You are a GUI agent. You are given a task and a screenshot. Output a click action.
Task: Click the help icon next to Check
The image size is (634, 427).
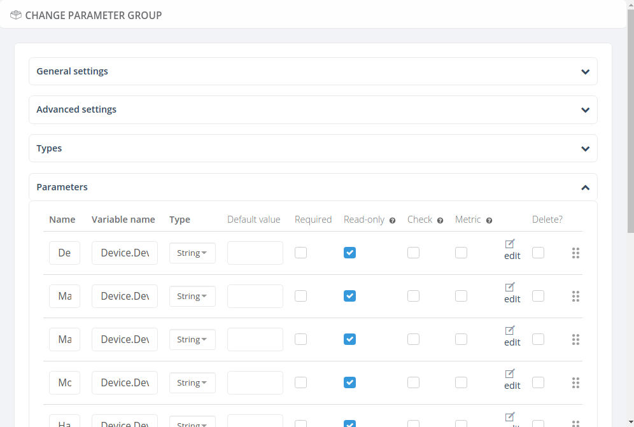[x=440, y=221]
